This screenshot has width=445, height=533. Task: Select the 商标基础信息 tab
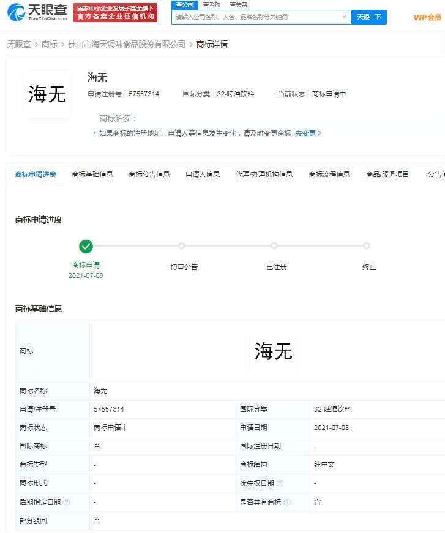pyautogui.click(x=92, y=174)
